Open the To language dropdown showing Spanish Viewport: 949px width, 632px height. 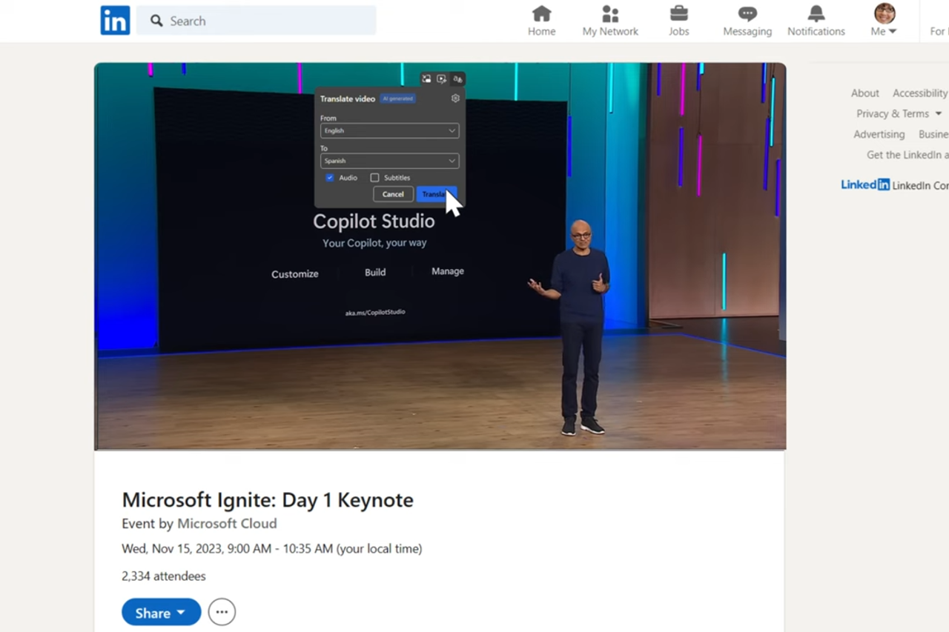point(389,161)
